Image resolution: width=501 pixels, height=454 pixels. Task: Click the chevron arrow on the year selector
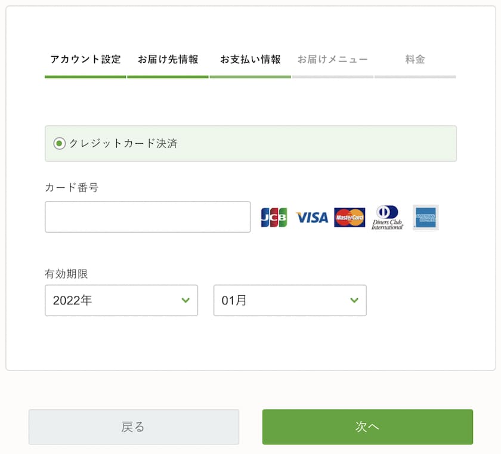pyautogui.click(x=185, y=301)
